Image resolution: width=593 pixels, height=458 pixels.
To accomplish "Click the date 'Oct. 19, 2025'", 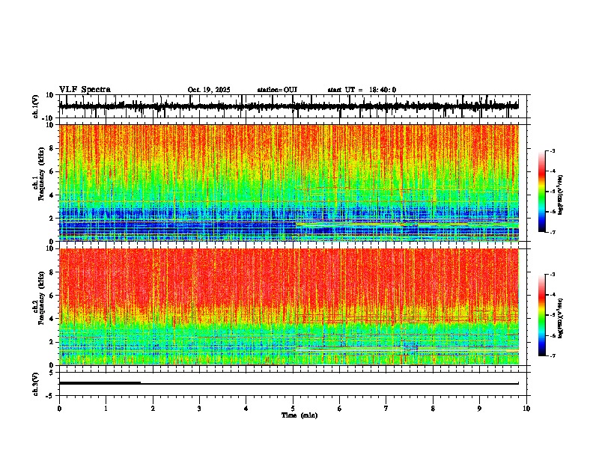I will [209, 90].
